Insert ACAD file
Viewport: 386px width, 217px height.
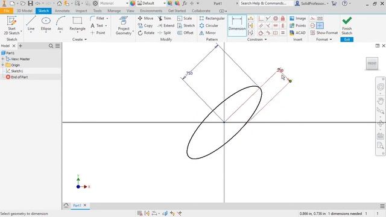point(297,33)
